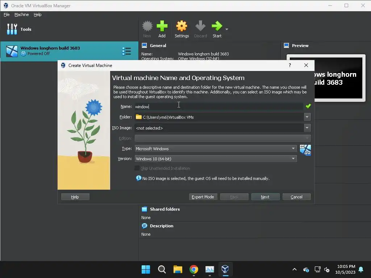Screen dimensions: 371x278
Task: Click the green checkmark name validity icon
Action: 308,106
